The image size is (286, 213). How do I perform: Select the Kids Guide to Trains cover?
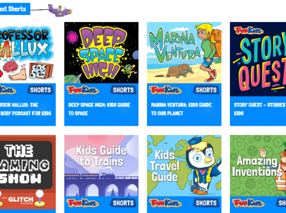point(101,166)
